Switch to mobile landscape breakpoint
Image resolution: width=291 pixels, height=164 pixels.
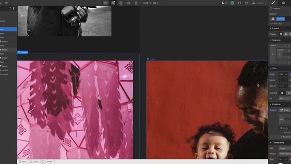[128, 3]
